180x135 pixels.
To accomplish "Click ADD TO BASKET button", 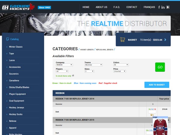I will pyautogui.click(x=157, y=85).
